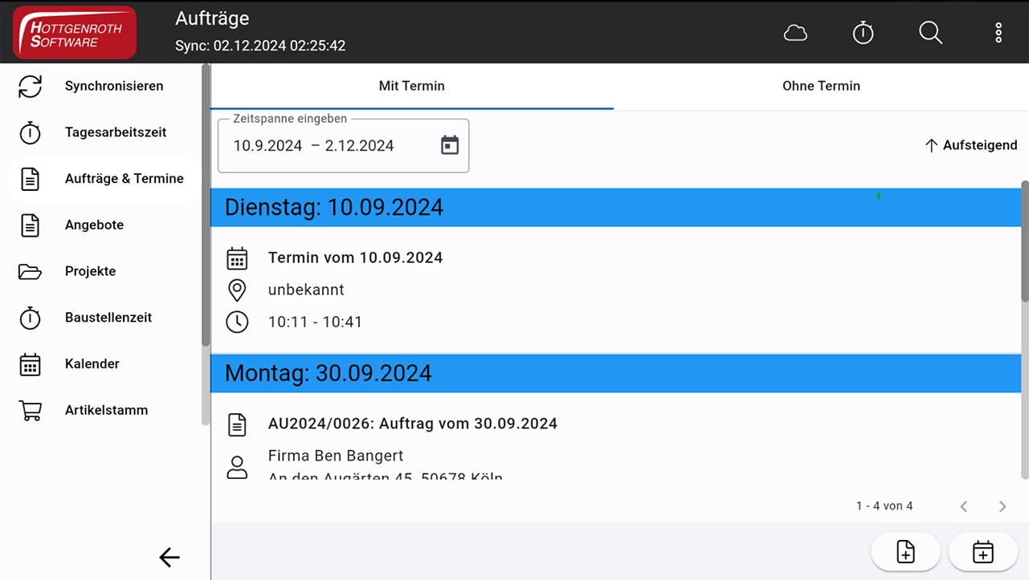This screenshot has height=580, width=1029.
Task: Open order AU2024/0026 entry
Action: [x=412, y=424]
